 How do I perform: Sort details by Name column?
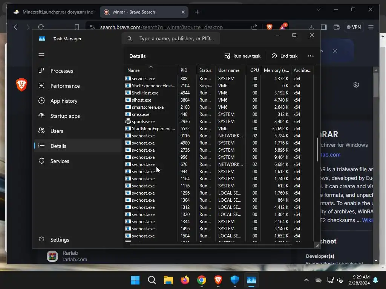[151, 70]
